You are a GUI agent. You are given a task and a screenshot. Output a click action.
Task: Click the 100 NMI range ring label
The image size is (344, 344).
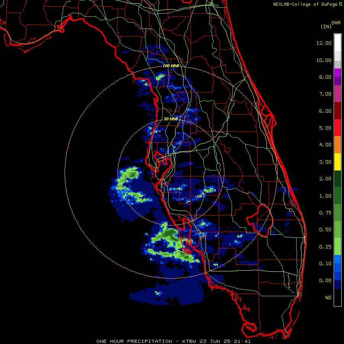[171, 66]
